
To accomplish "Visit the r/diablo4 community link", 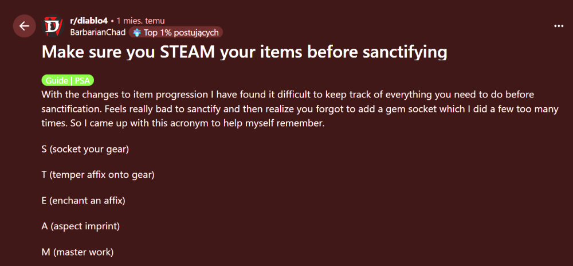I will click(89, 22).
